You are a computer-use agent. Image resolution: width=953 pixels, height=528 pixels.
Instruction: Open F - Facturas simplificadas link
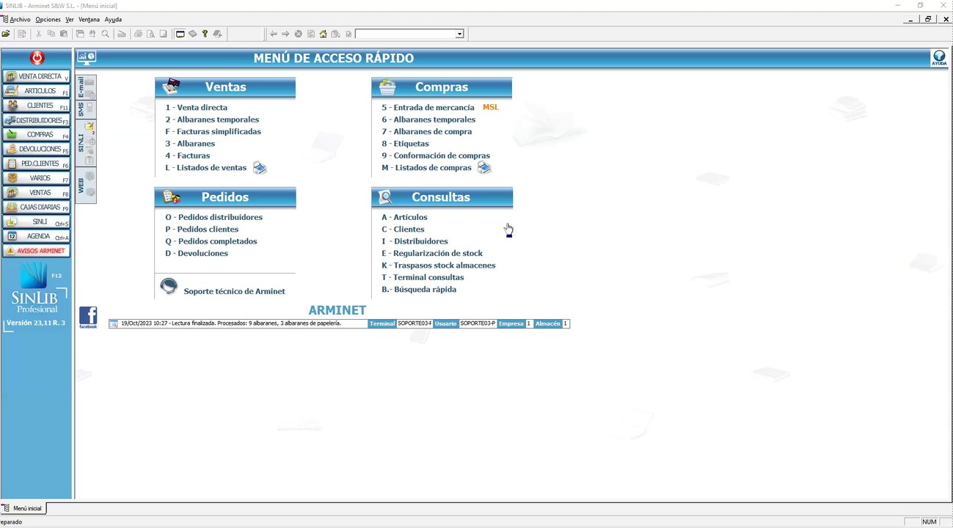point(213,131)
